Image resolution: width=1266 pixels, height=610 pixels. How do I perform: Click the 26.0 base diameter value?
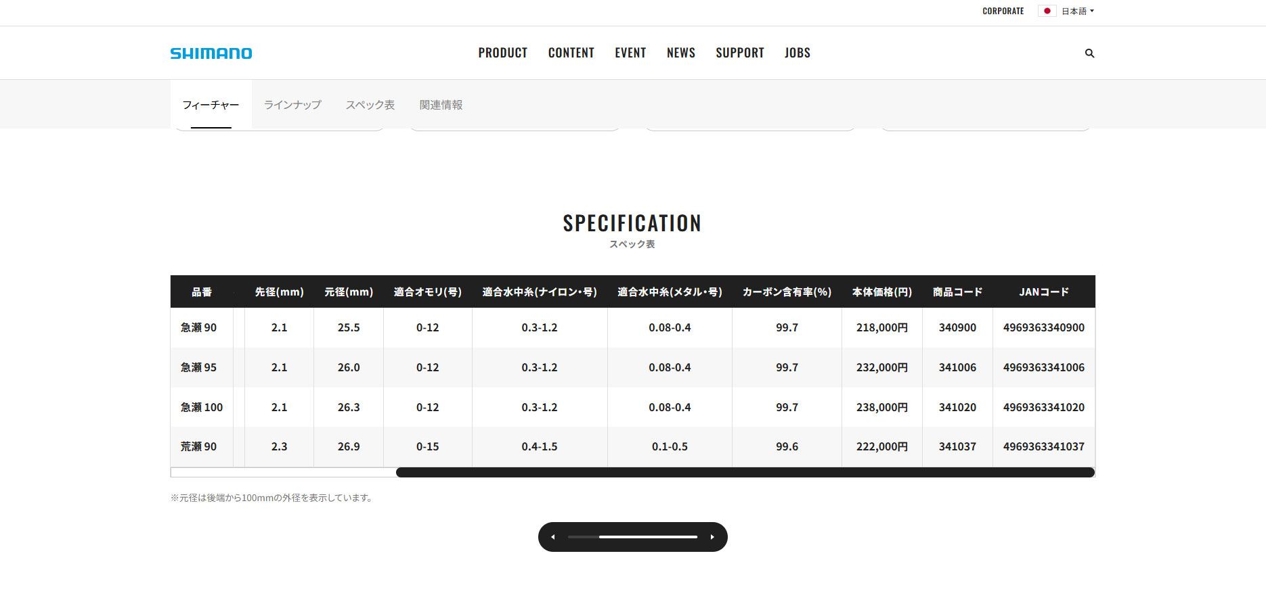pyautogui.click(x=349, y=367)
